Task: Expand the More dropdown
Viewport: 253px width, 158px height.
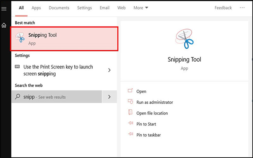Action: click(x=141, y=8)
